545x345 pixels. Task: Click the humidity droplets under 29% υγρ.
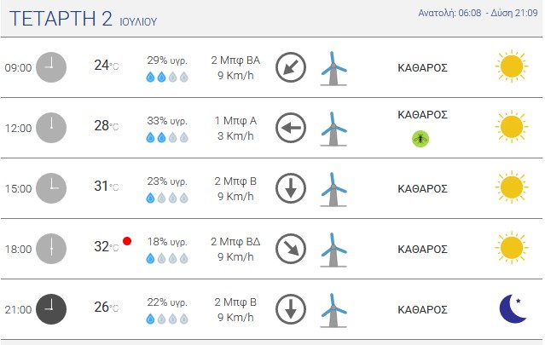coord(167,77)
